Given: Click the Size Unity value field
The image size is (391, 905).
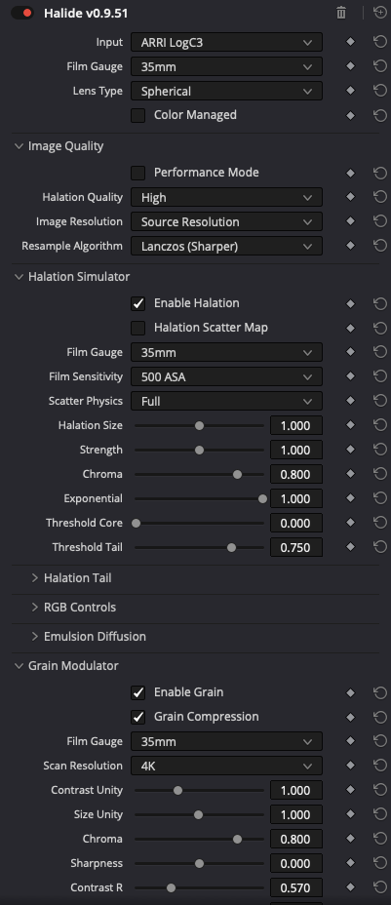Looking at the screenshot, I should 295,814.
